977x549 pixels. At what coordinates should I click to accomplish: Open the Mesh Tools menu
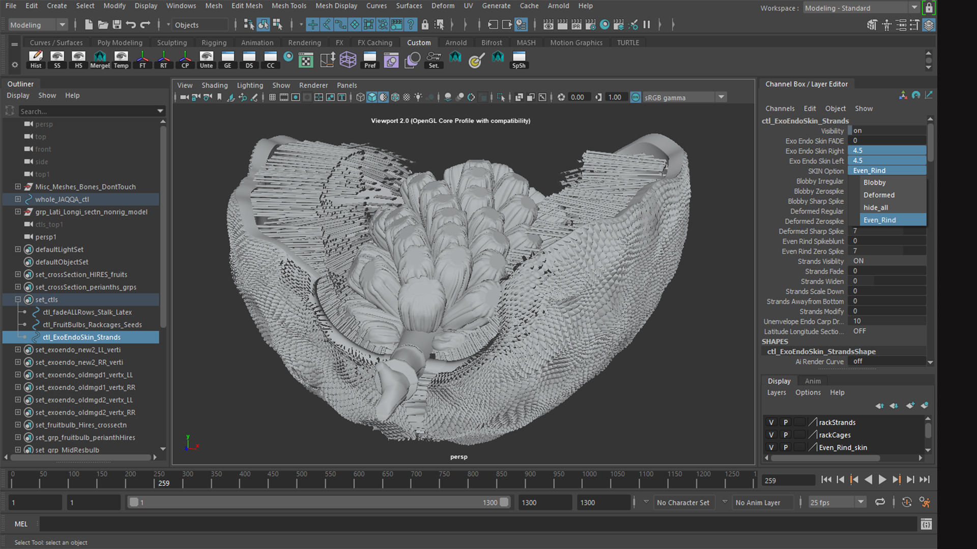289,6
